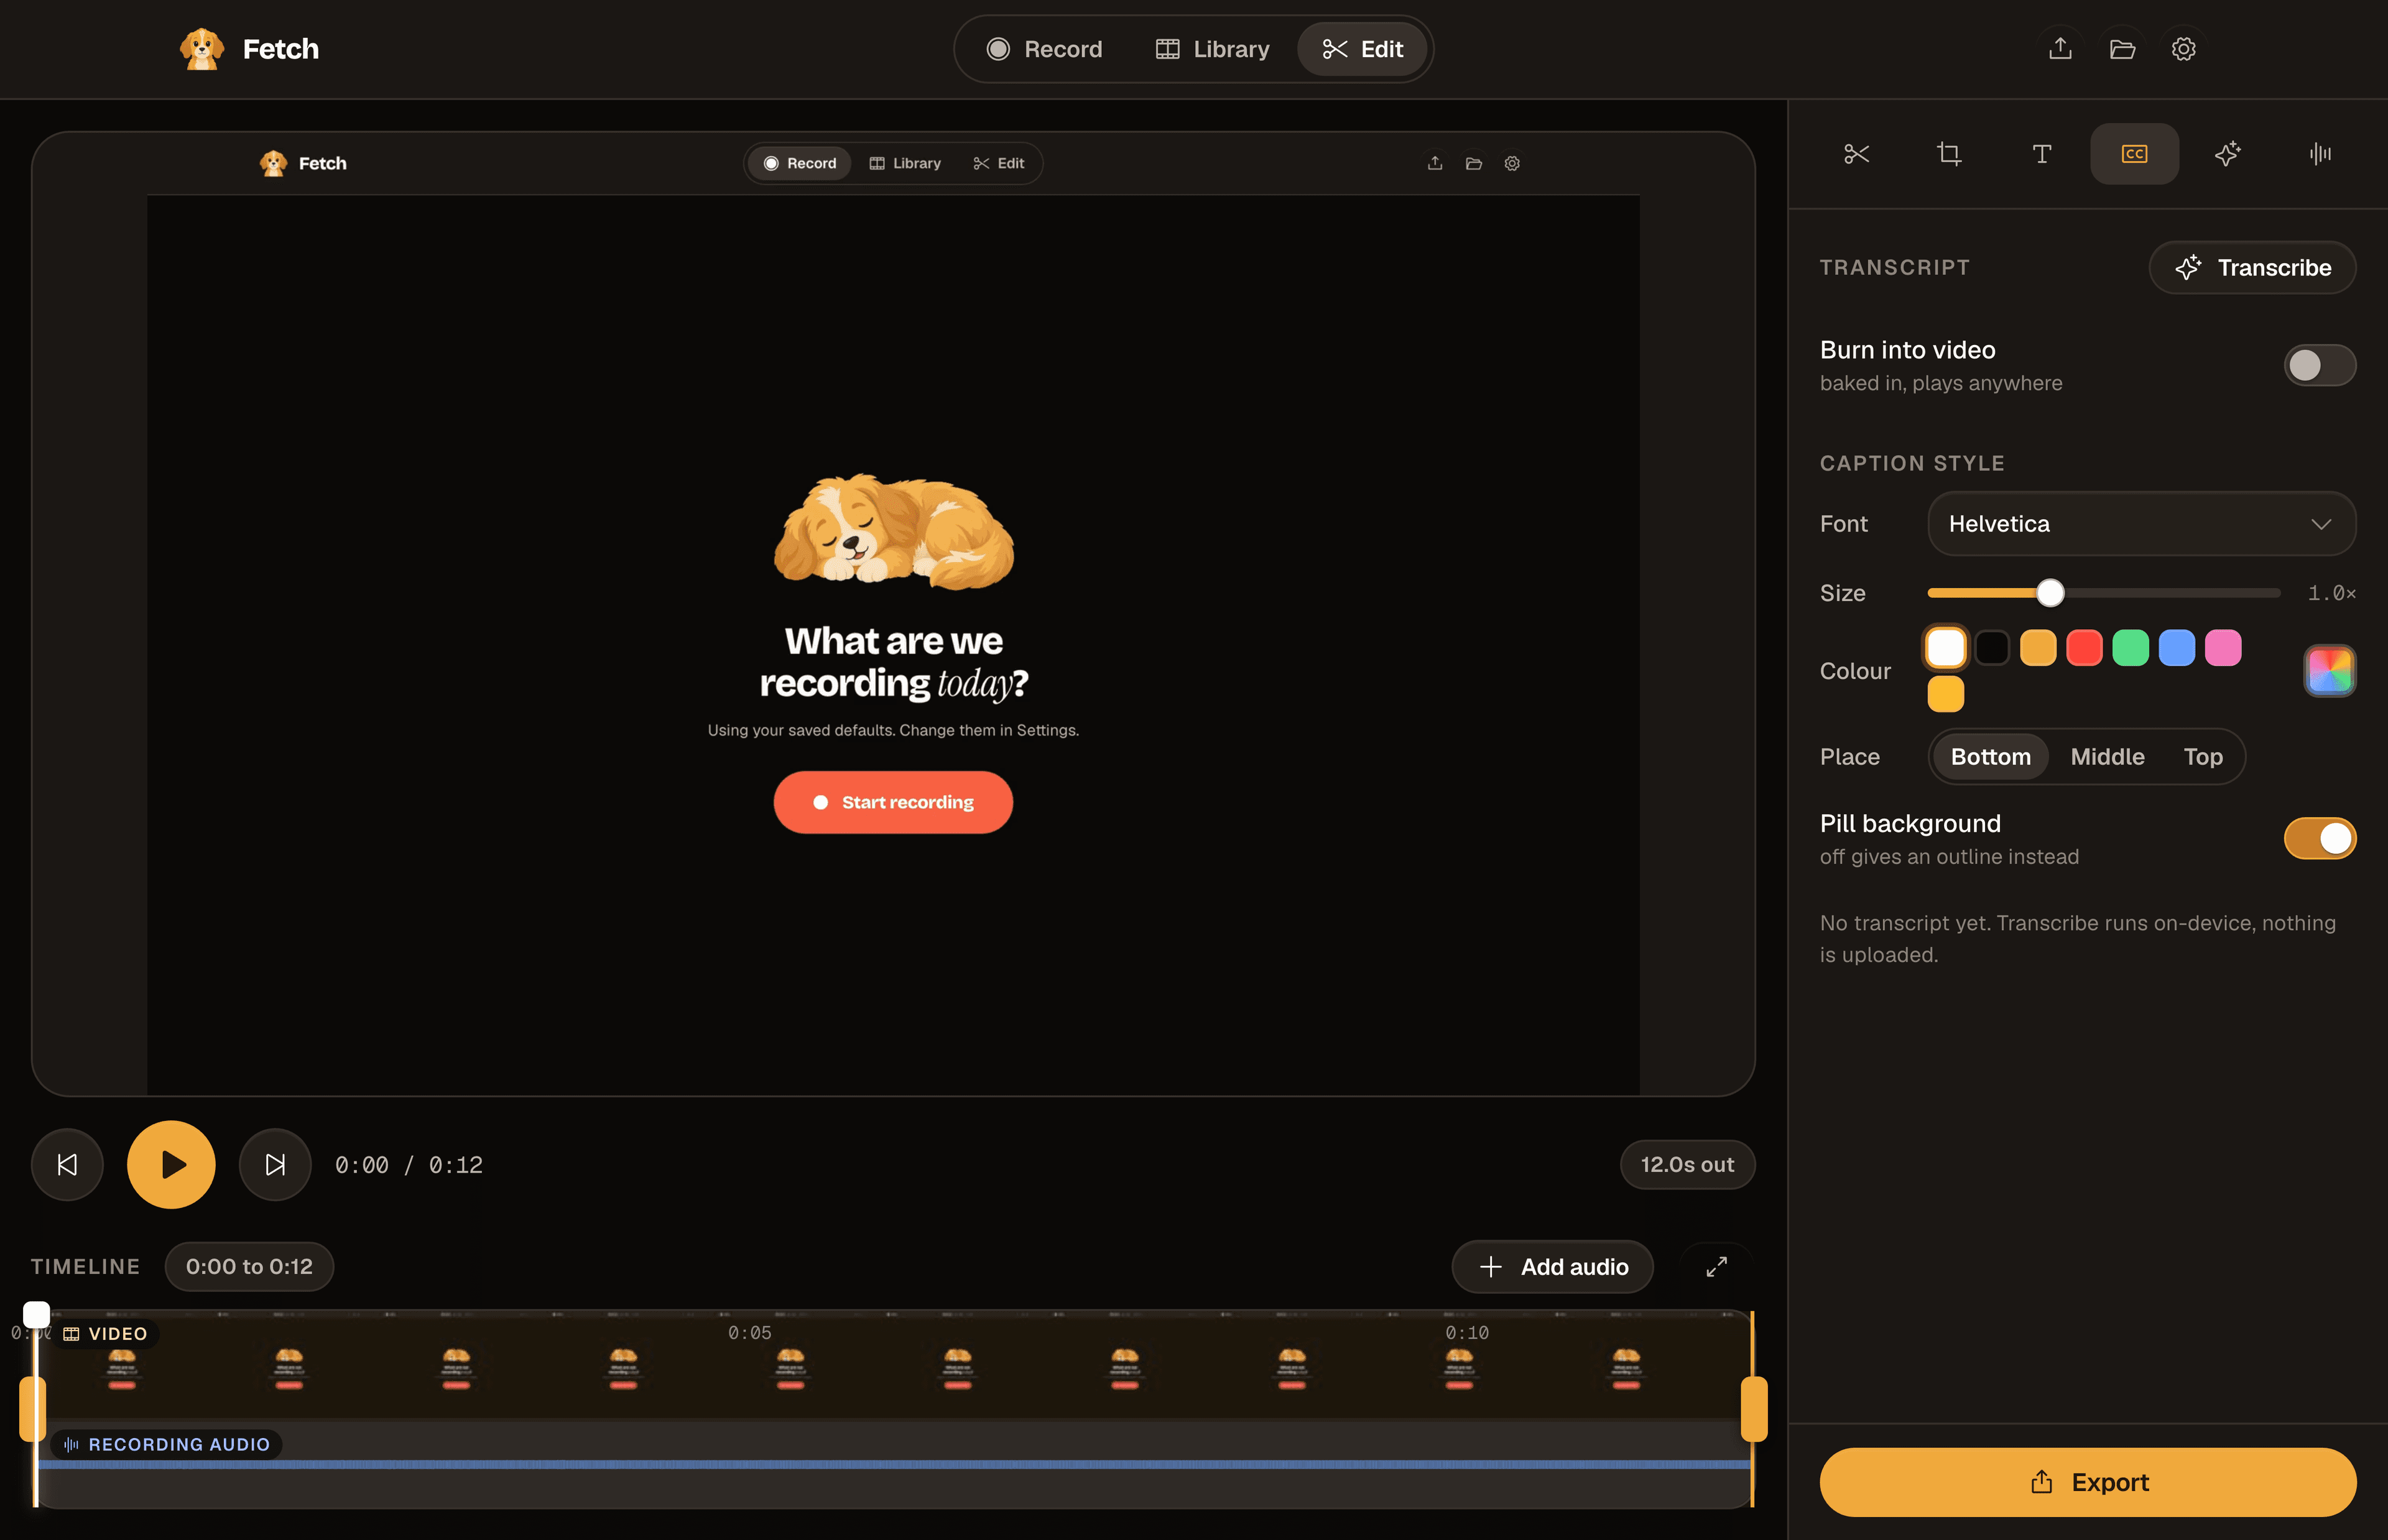Screen dimensions: 2388x1540
Task: Skip to end of the video
Action: coord(275,1164)
